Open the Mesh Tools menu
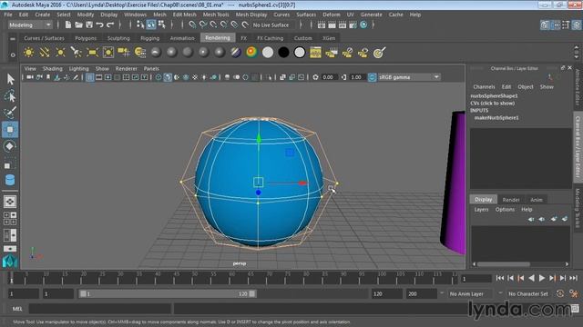Screen dimensions: 583x327 [x=216, y=15]
